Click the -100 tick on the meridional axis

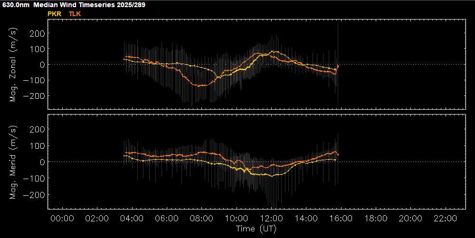pyautogui.click(x=35, y=179)
